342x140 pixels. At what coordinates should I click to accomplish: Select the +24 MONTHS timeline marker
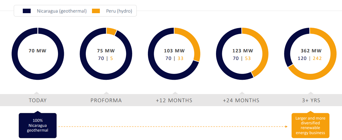pyautogui.click(x=241, y=100)
